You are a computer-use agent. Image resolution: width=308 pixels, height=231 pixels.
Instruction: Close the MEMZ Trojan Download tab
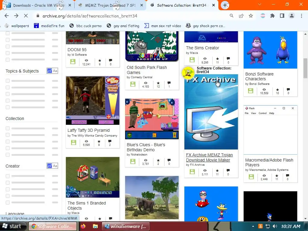pos(142,5)
